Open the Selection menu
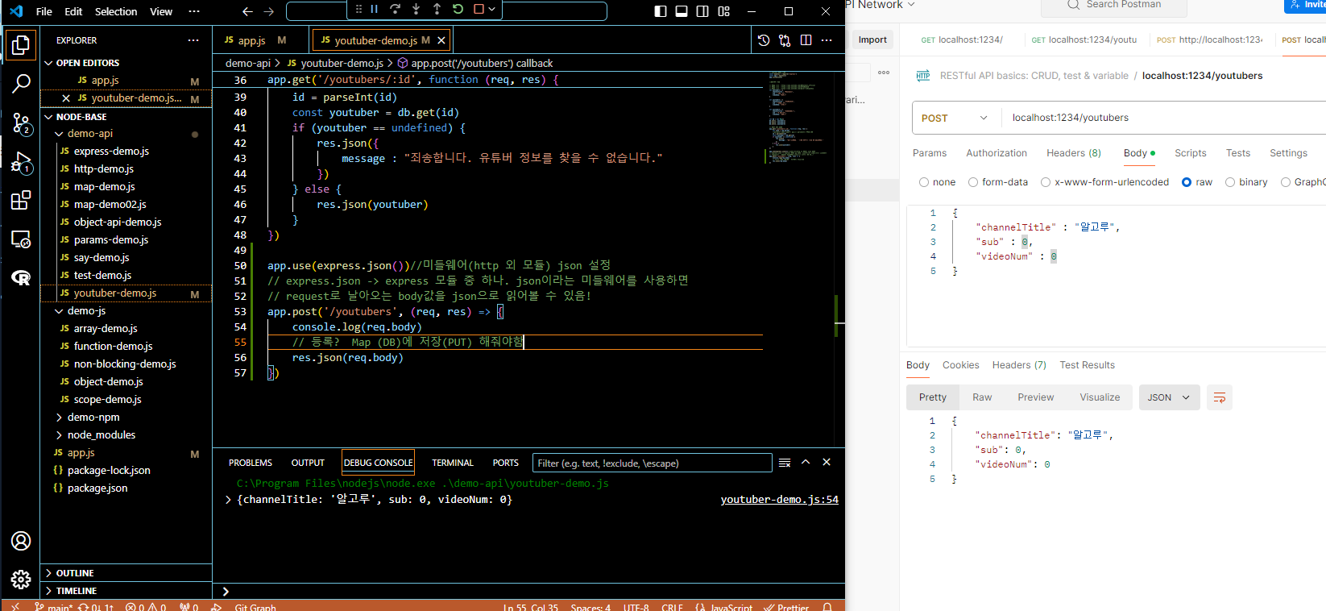Image resolution: width=1326 pixels, height=611 pixels. [116, 11]
